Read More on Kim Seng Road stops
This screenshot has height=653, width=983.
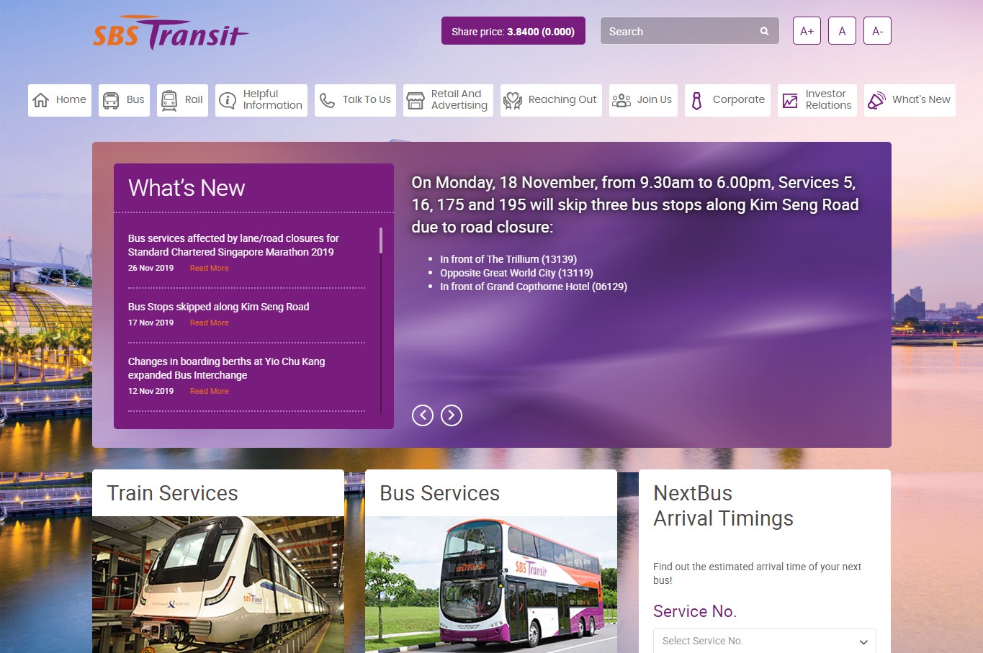tap(210, 323)
